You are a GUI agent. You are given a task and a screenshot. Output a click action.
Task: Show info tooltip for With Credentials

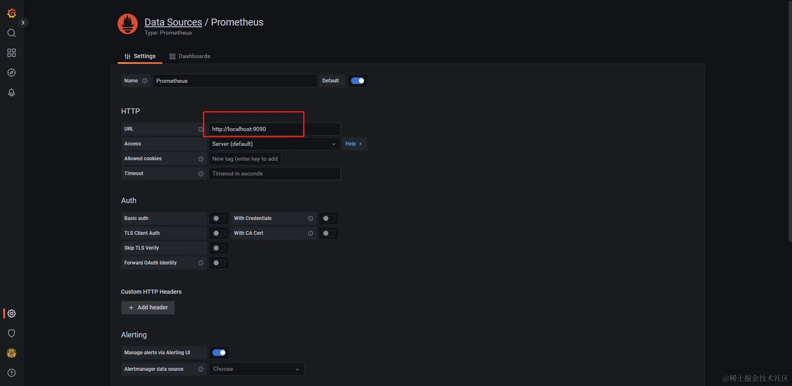[311, 218]
